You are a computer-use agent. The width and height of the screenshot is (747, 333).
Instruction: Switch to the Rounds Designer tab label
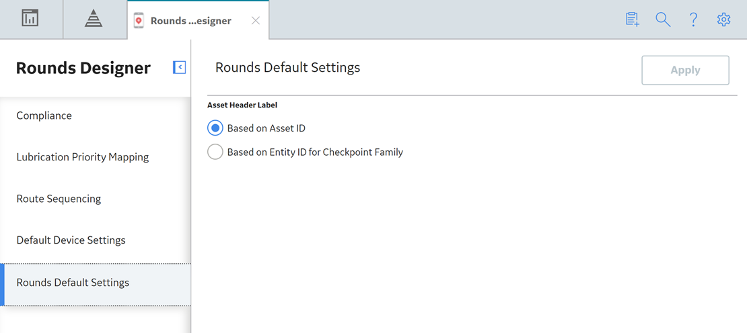pyautogui.click(x=191, y=21)
